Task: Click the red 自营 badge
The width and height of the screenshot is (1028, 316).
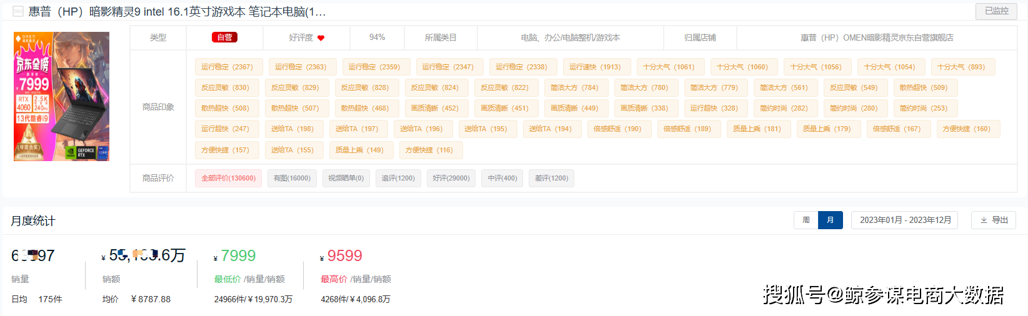Action: pos(224,37)
